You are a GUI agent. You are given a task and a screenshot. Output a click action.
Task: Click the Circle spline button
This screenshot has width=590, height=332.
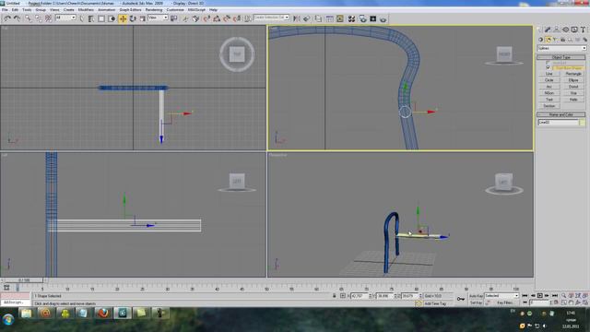[549, 80]
